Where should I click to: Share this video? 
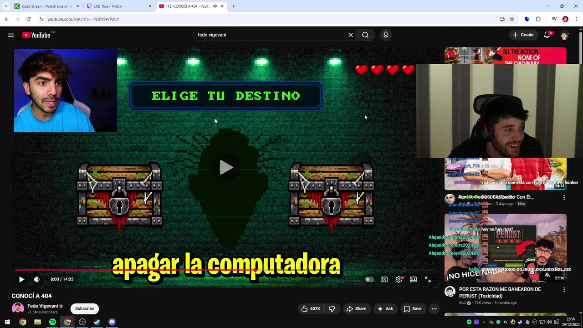356,309
